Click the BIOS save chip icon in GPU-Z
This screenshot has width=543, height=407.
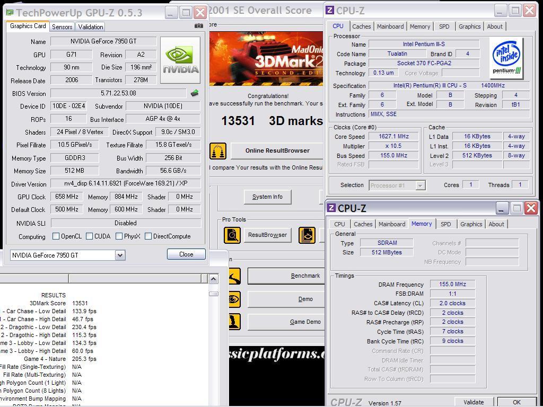[x=195, y=93]
